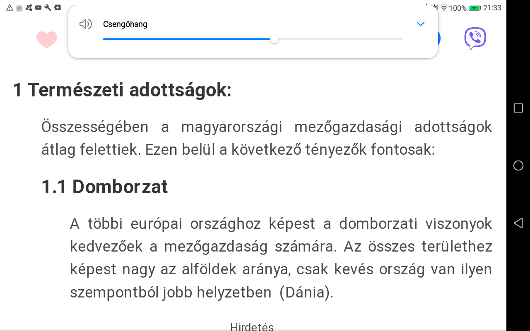Tap the wrench notification icon in status bar
Viewport: 530px width, 331px height.
click(48, 7)
